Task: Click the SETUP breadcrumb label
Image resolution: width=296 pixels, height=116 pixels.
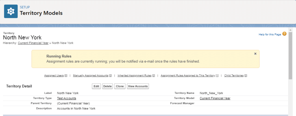Action: pyautogui.click(x=25, y=7)
